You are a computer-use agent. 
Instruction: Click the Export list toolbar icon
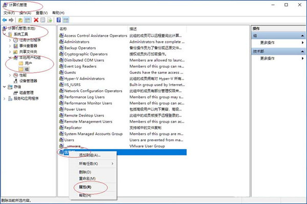pos(51,20)
